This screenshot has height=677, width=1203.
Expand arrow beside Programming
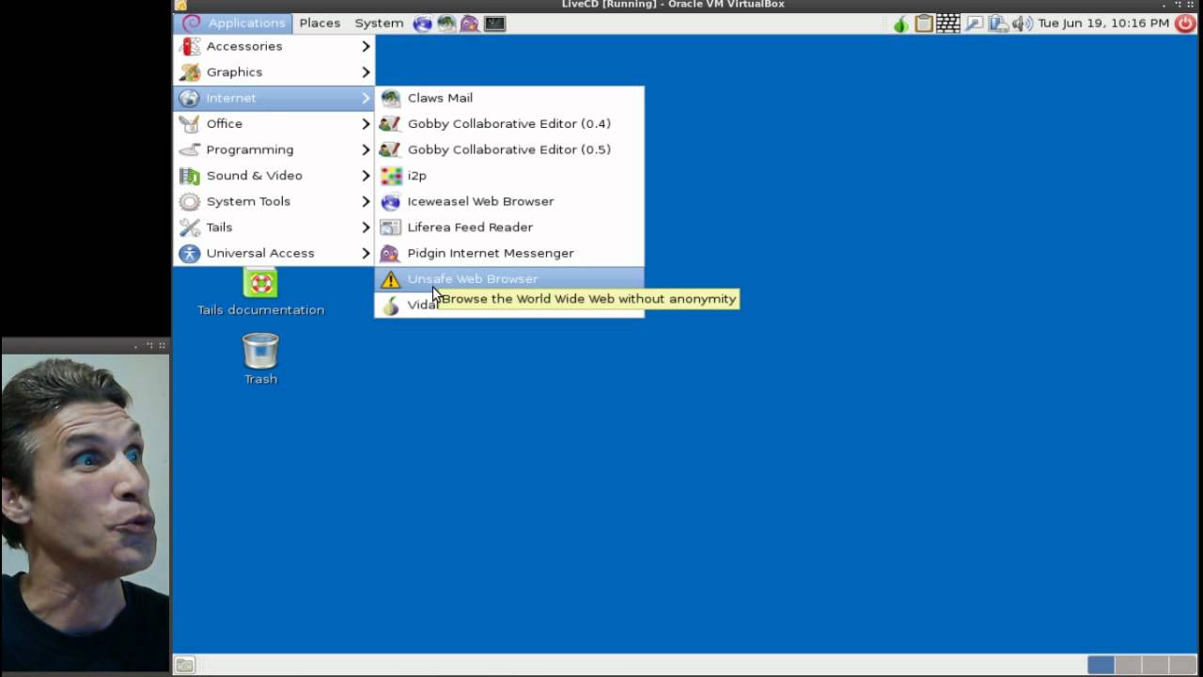[366, 150]
